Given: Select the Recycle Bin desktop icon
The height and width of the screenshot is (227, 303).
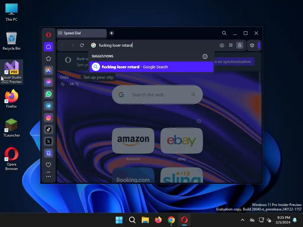Looking at the screenshot, I should pos(12,41).
